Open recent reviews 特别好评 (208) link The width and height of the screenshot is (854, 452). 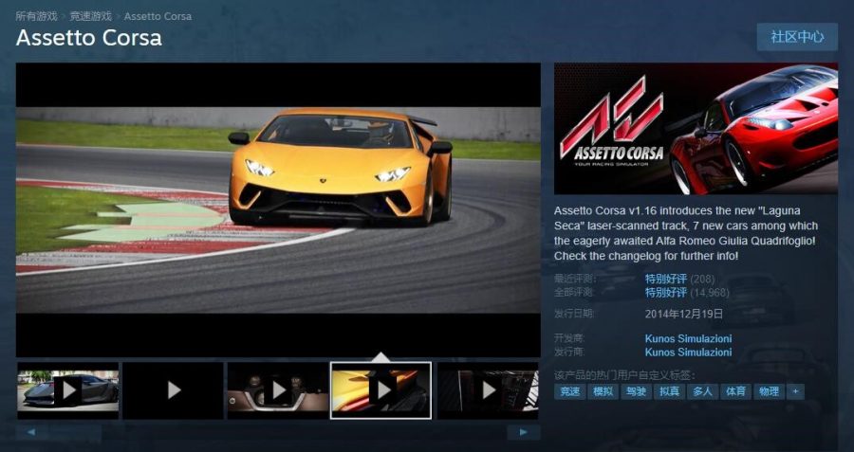point(679,279)
